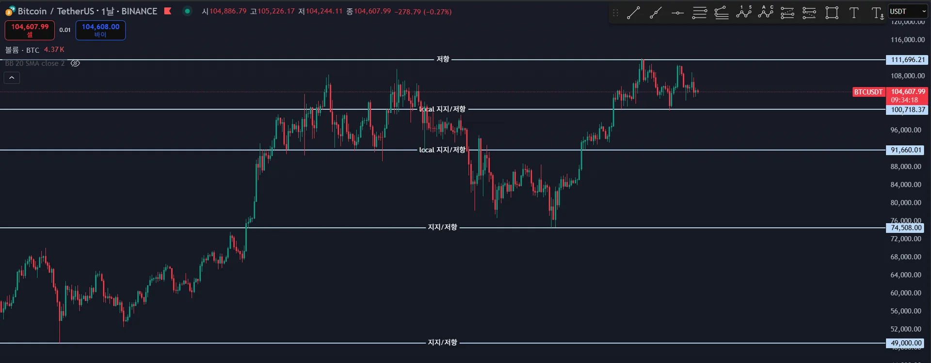Grab the drawing toolbar drag handle
The height and width of the screenshot is (363, 931).
click(x=615, y=13)
